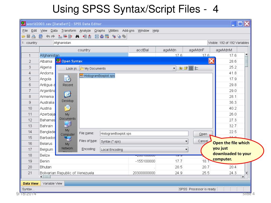The image size is (271, 203).
Task: Switch the file dialog to List view
Action: [191, 68]
